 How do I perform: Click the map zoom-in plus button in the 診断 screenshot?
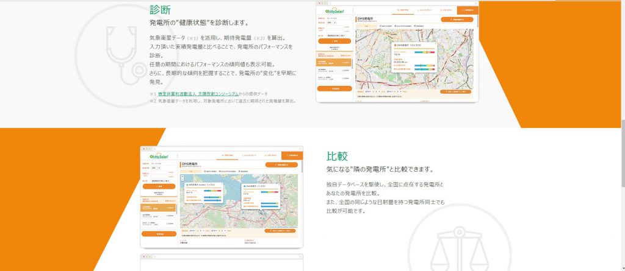pyautogui.click(x=357, y=31)
